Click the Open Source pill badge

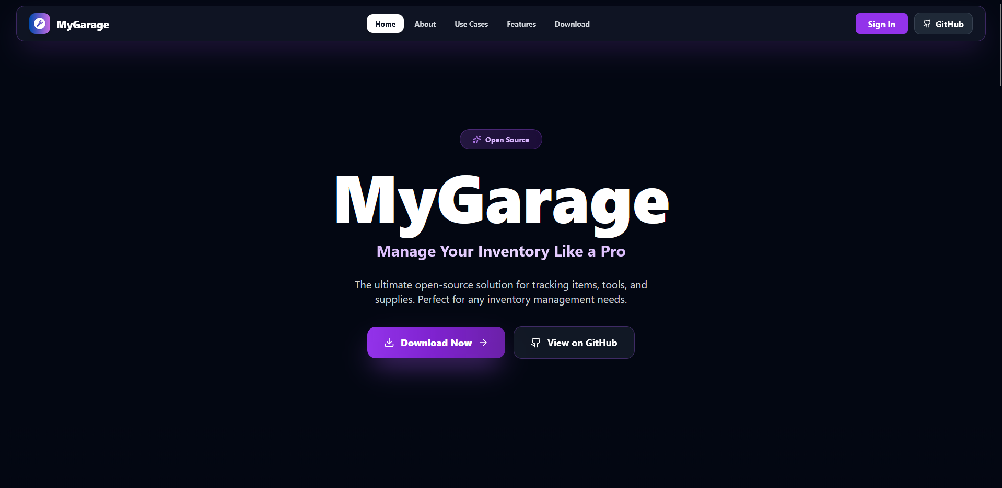coord(500,139)
